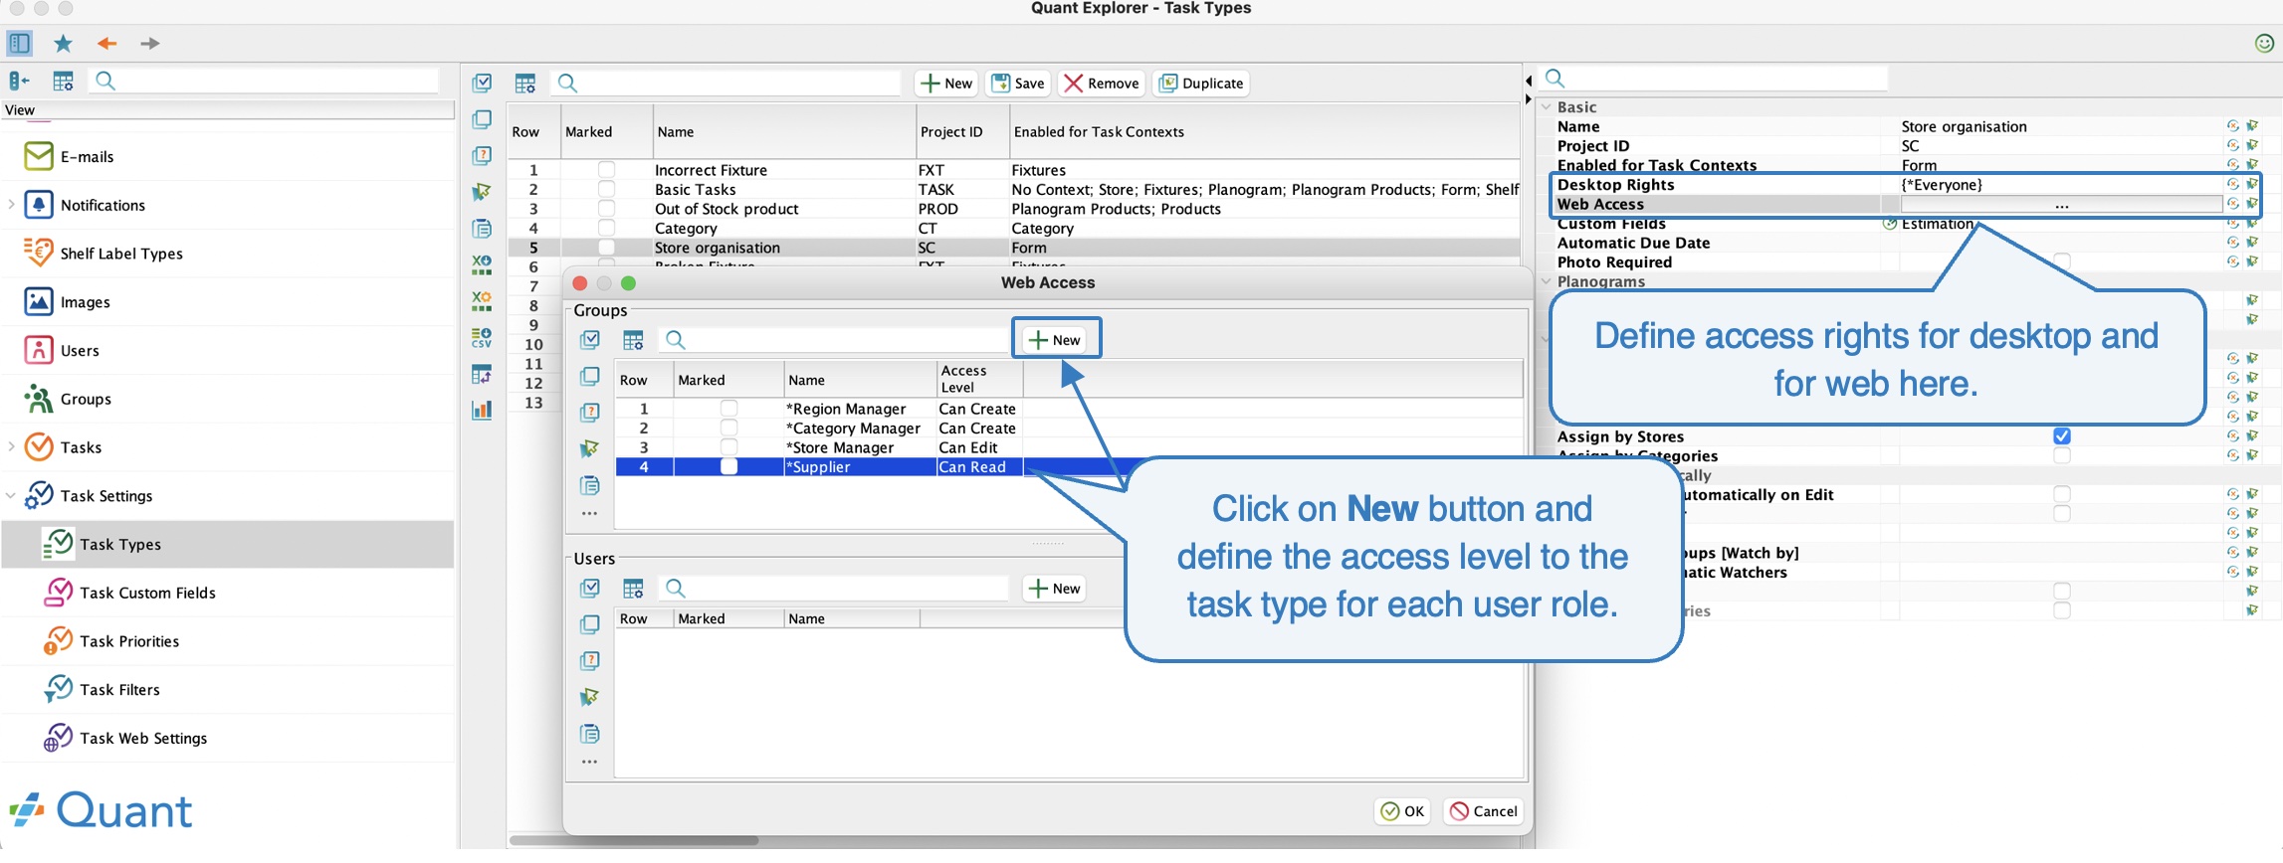Click the pointer select icon in main vertical toolbar
Image resolution: width=2283 pixels, height=863 pixels.
[x=483, y=192]
